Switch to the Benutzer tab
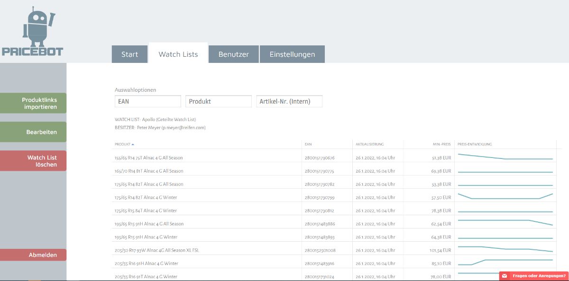This screenshot has width=569, height=281. tap(233, 54)
